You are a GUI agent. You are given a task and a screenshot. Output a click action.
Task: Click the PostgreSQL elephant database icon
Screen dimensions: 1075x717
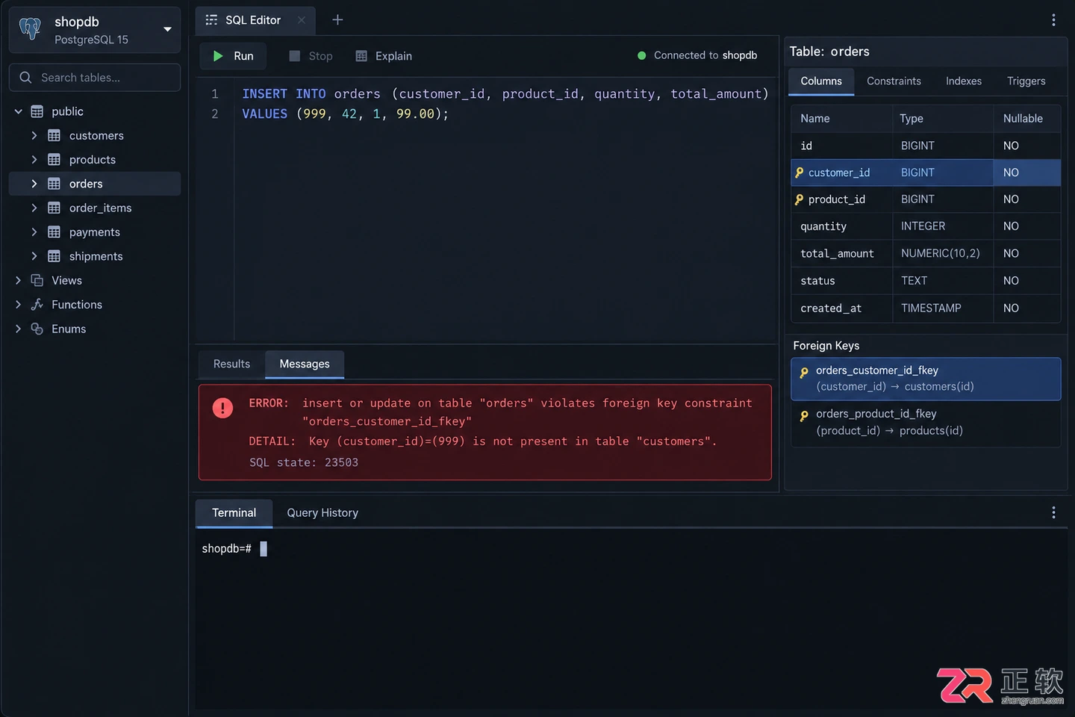30,29
